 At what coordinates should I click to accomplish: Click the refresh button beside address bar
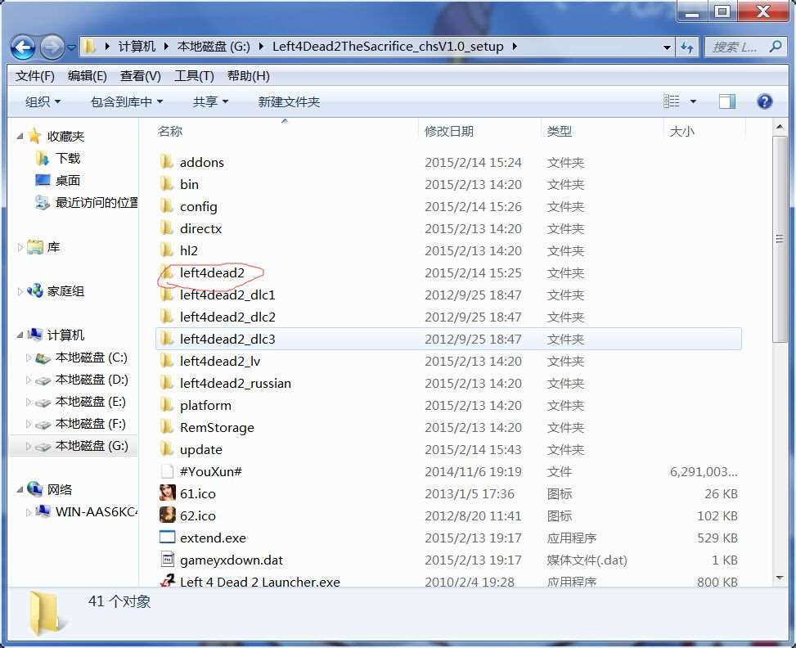[x=687, y=47]
